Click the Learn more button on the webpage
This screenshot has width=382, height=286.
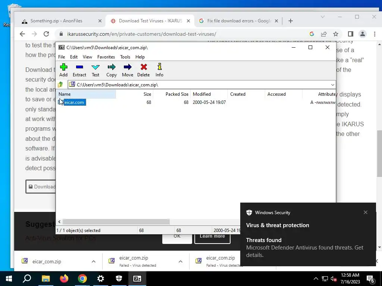pos(212,238)
